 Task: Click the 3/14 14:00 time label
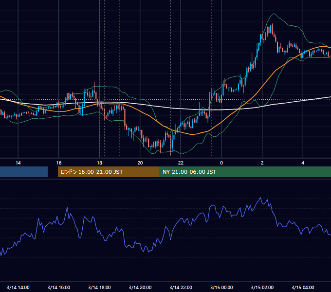click(x=18, y=287)
